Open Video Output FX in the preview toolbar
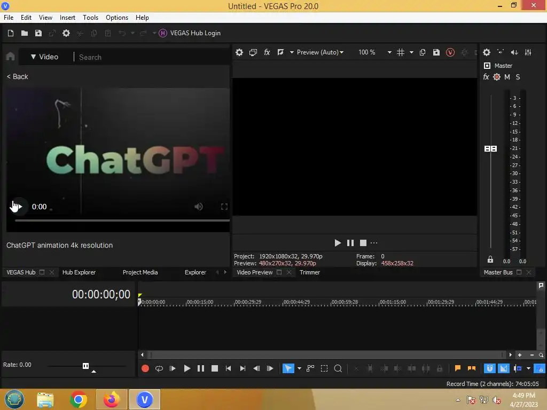This screenshot has height=410, width=547. (267, 52)
